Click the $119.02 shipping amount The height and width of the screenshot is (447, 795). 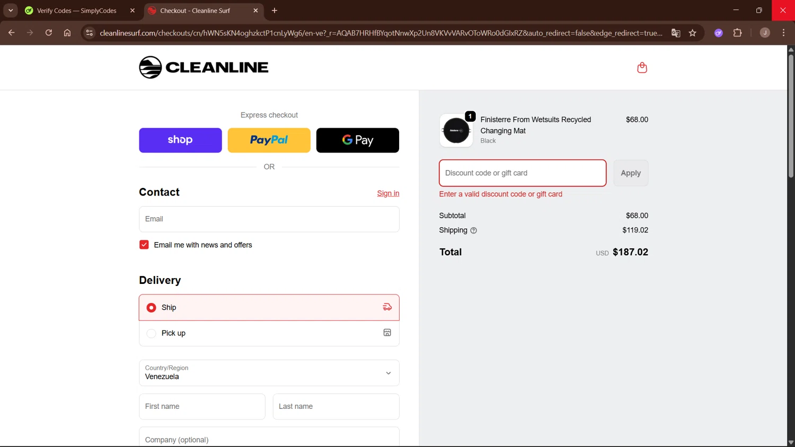(x=635, y=230)
